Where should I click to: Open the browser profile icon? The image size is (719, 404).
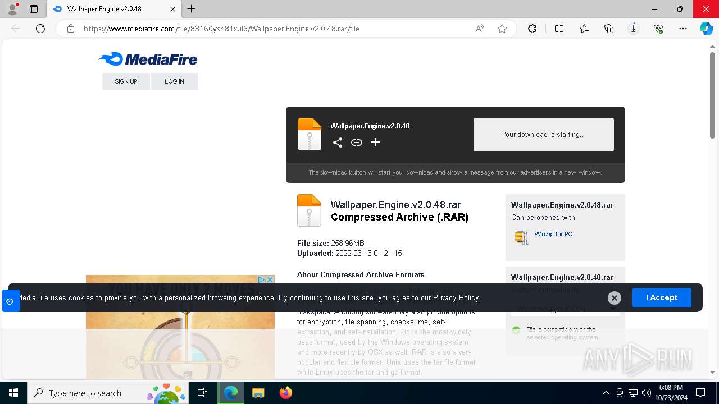click(12, 9)
